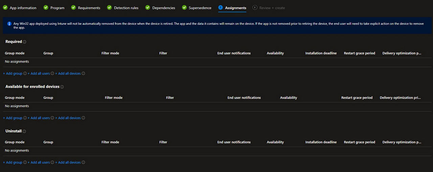The width and height of the screenshot is (433, 172).
Task: Click the blue info icon in the notification banner
Action: click(x=9, y=24)
